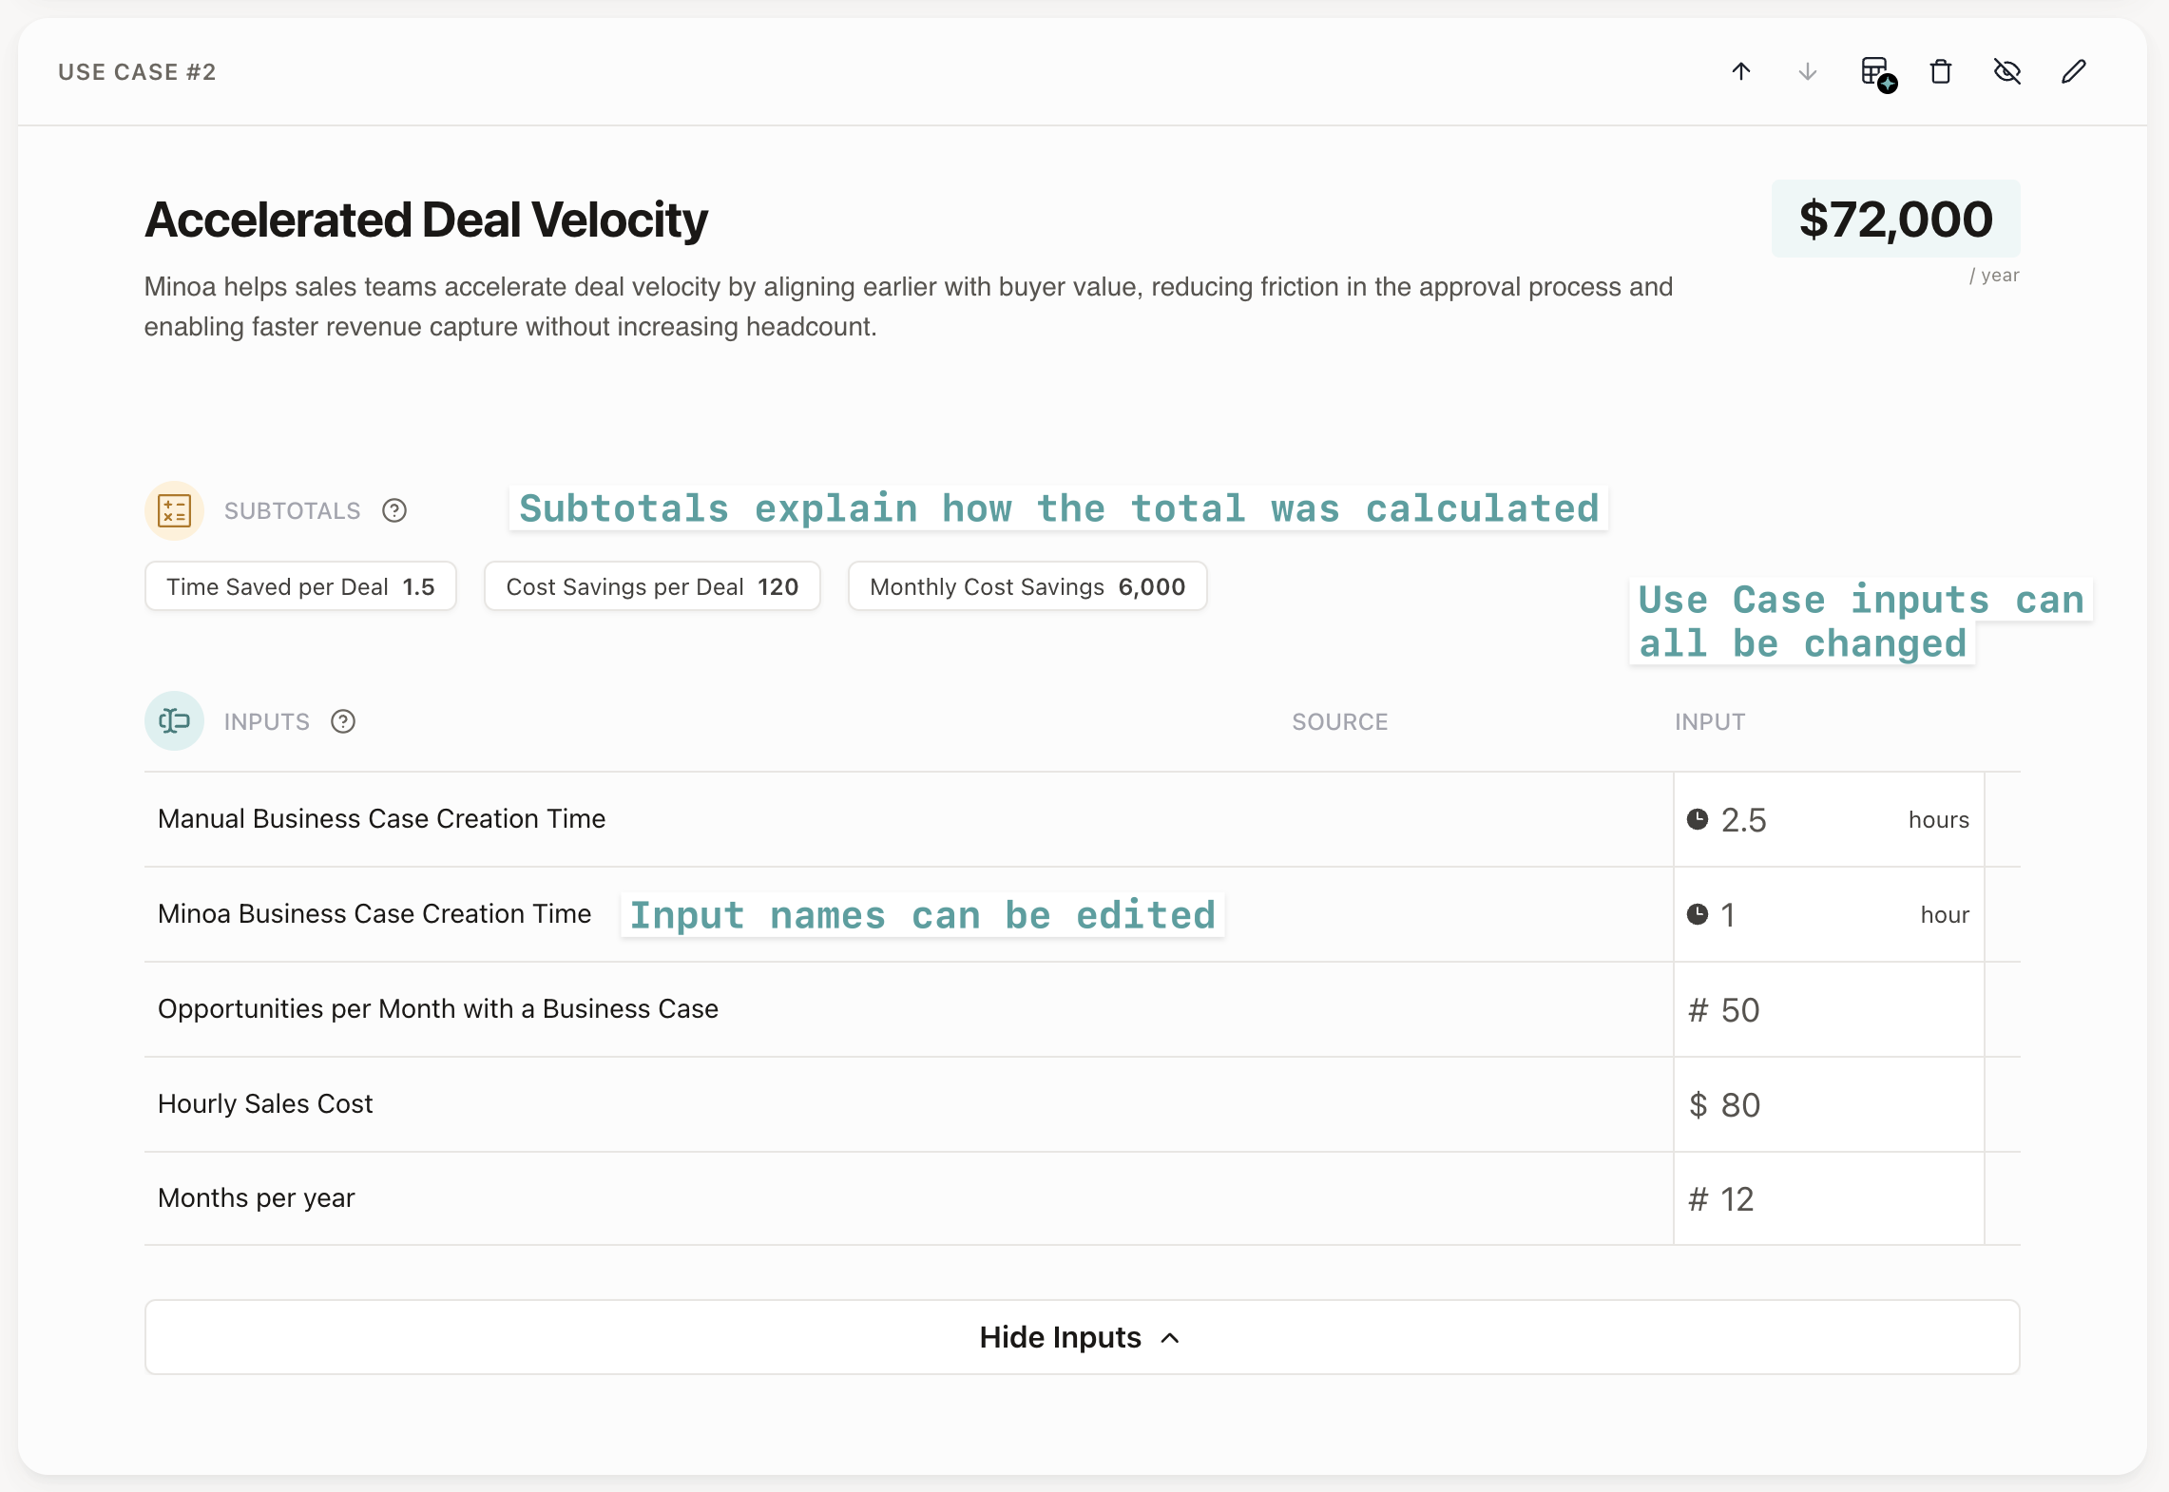Move use case up with arrow icon
The image size is (2169, 1492).
pyautogui.click(x=1740, y=72)
